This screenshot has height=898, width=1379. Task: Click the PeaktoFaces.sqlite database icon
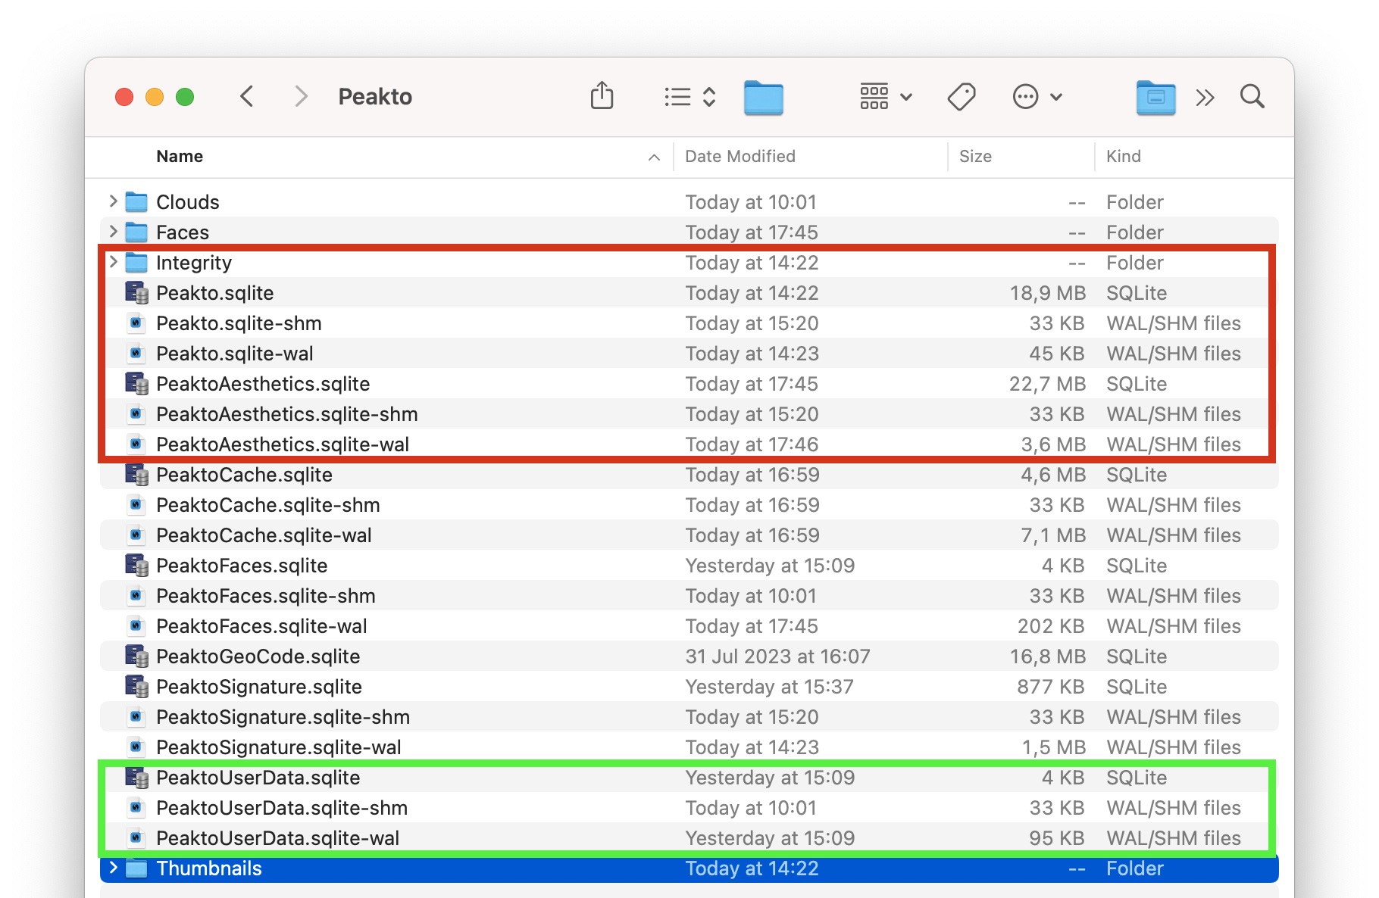coord(136,565)
